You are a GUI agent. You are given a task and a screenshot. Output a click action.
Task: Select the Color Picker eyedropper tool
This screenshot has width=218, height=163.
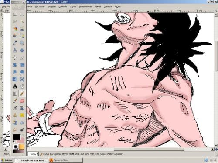click(x=15, y=43)
